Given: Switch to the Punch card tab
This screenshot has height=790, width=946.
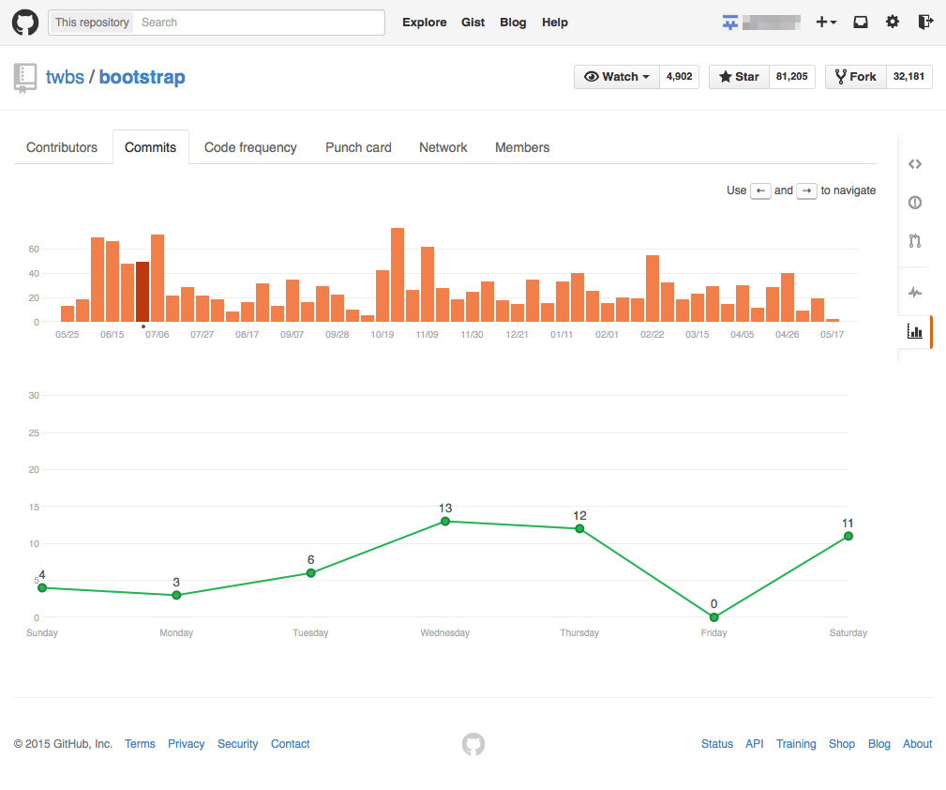Looking at the screenshot, I should pos(358,147).
